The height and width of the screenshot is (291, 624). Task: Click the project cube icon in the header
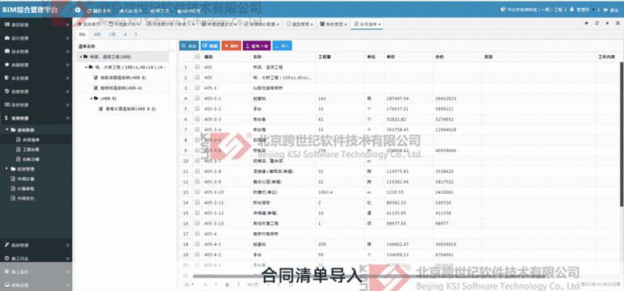pyautogui.click(x=503, y=10)
